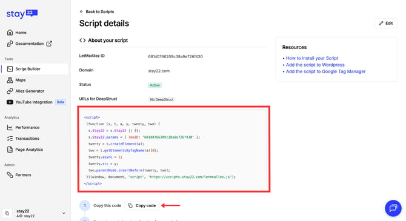
Task: Click the Maps pin icon
Action: coord(10,80)
